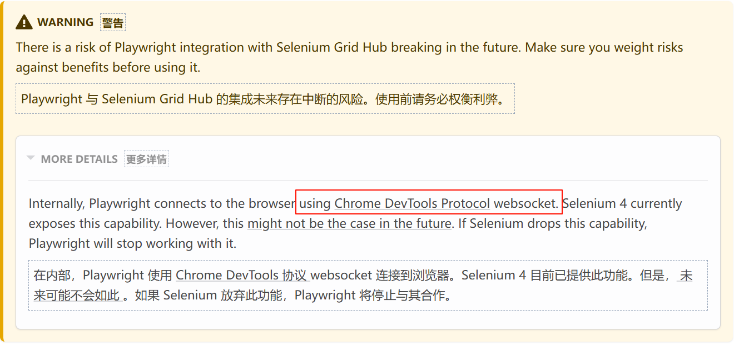The height and width of the screenshot is (345, 734).
Task: Select the dashed Chinese warning translation box
Action: pos(265,99)
